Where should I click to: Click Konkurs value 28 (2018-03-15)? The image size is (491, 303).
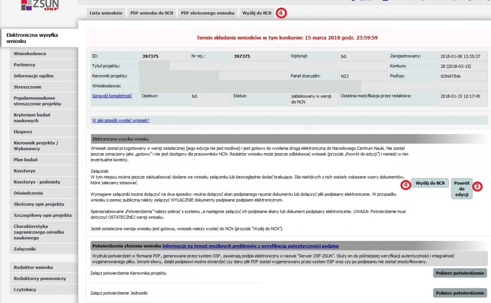click(x=463, y=66)
